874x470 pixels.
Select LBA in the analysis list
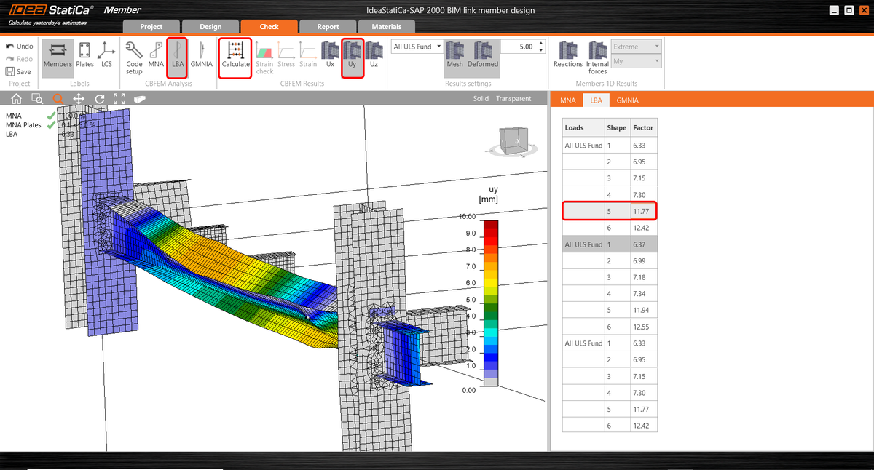point(15,134)
